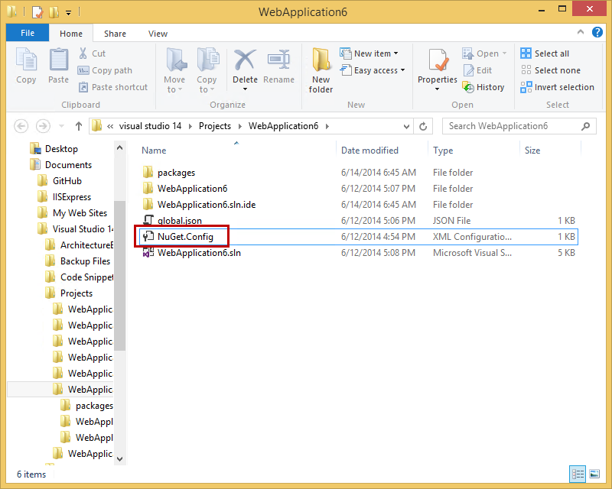Click navigation pane scroll down arrow

click(120, 459)
